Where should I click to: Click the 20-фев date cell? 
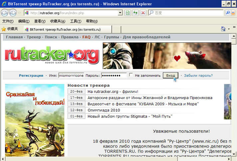click(x=77, y=91)
